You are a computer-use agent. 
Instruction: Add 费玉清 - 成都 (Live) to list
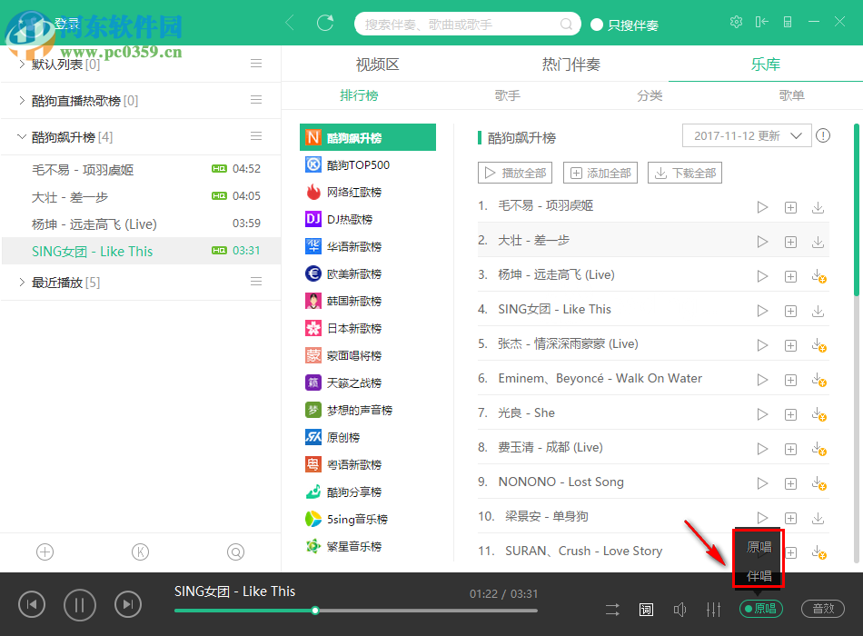tap(790, 449)
